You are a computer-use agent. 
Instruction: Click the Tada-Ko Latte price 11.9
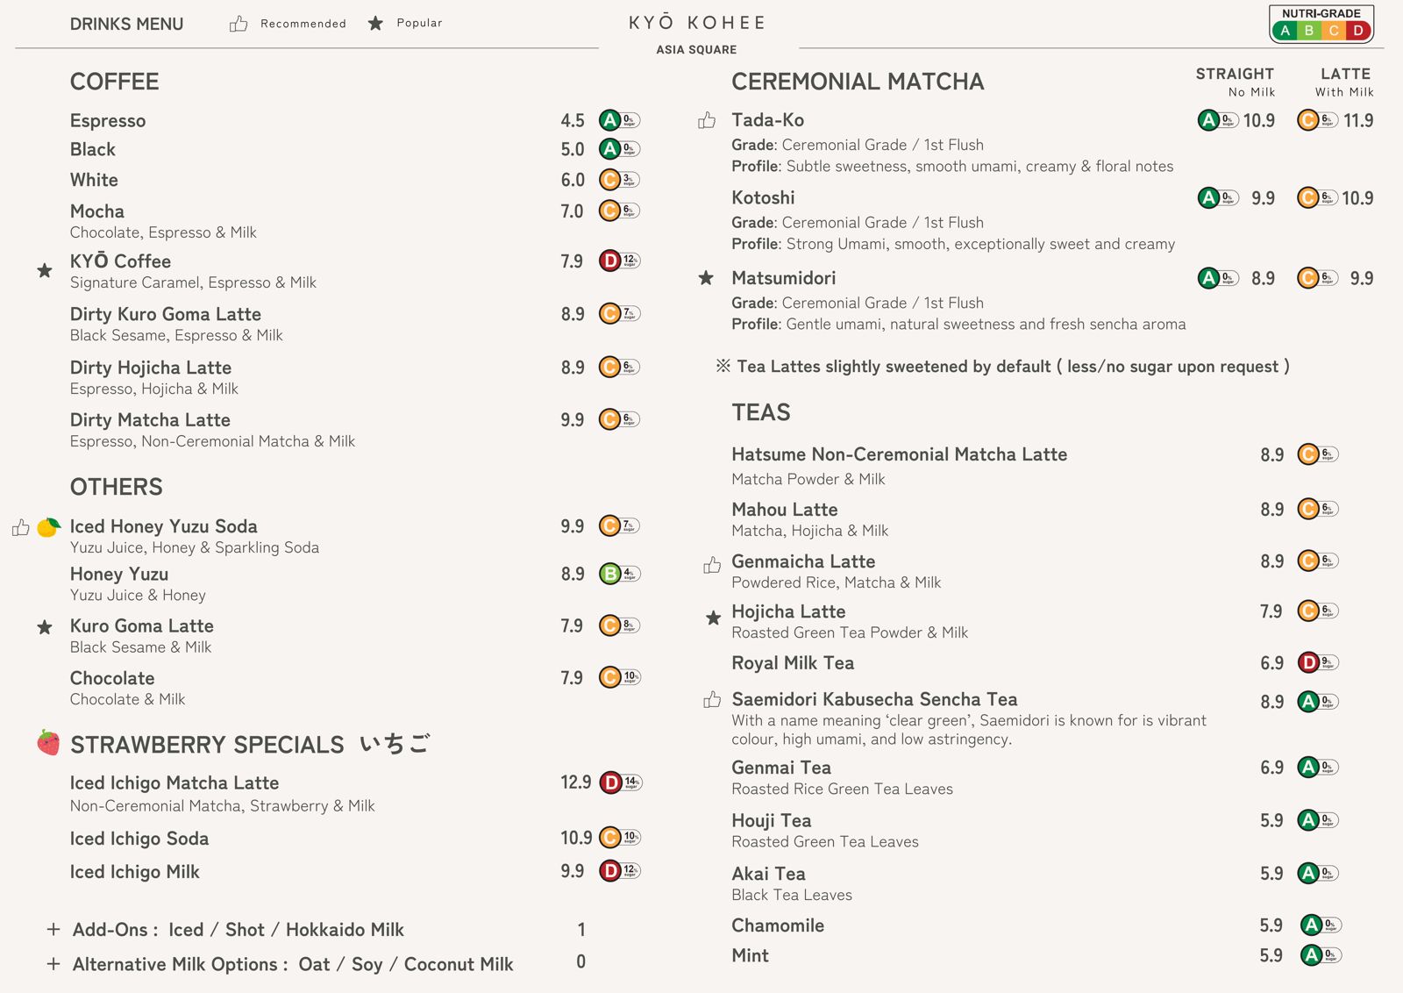tap(1358, 120)
